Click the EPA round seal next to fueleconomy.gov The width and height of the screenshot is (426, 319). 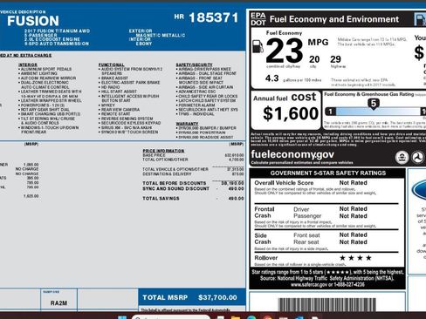click(x=402, y=157)
